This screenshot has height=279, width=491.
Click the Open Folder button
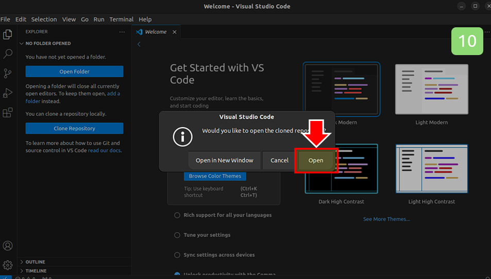click(x=74, y=72)
